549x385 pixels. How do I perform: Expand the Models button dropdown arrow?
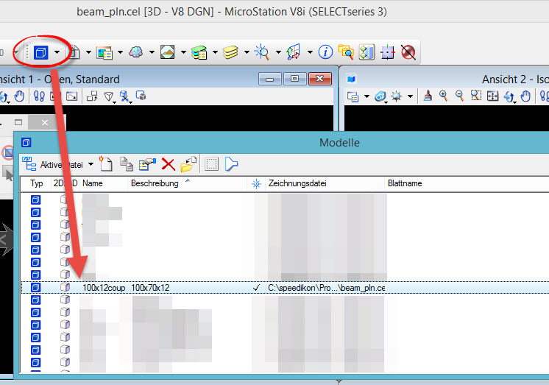(57, 52)
